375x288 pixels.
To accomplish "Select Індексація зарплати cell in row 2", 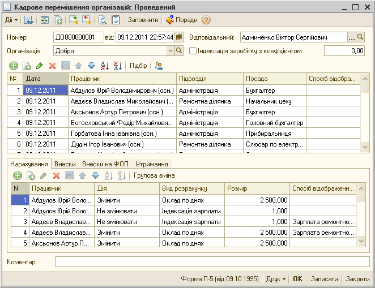I will (192, 211).
